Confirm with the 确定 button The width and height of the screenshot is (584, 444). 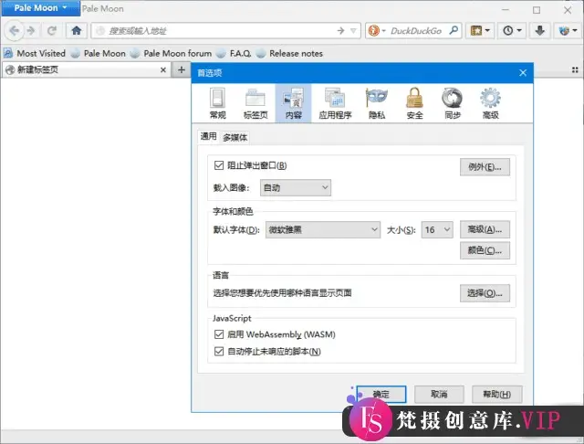[x=381, y=395]
